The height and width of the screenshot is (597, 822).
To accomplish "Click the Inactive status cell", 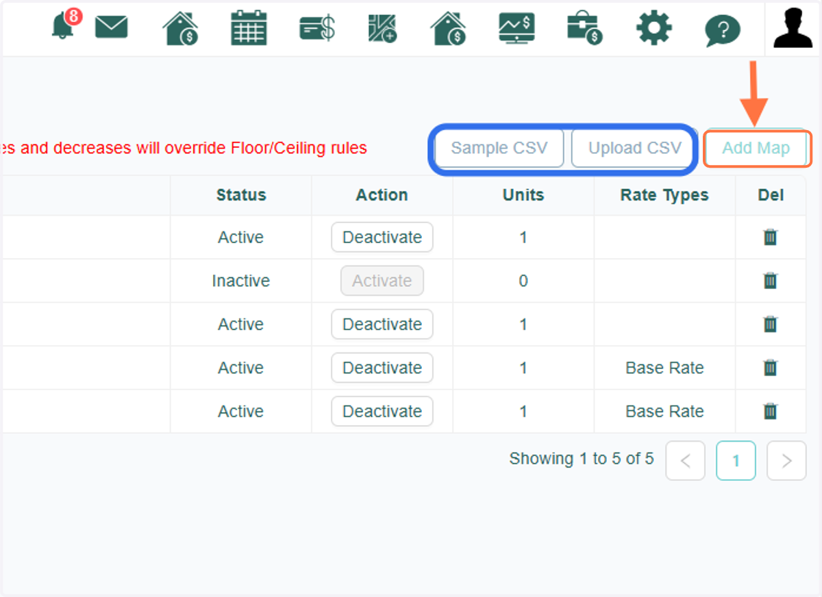I will (x=241, y=281).
